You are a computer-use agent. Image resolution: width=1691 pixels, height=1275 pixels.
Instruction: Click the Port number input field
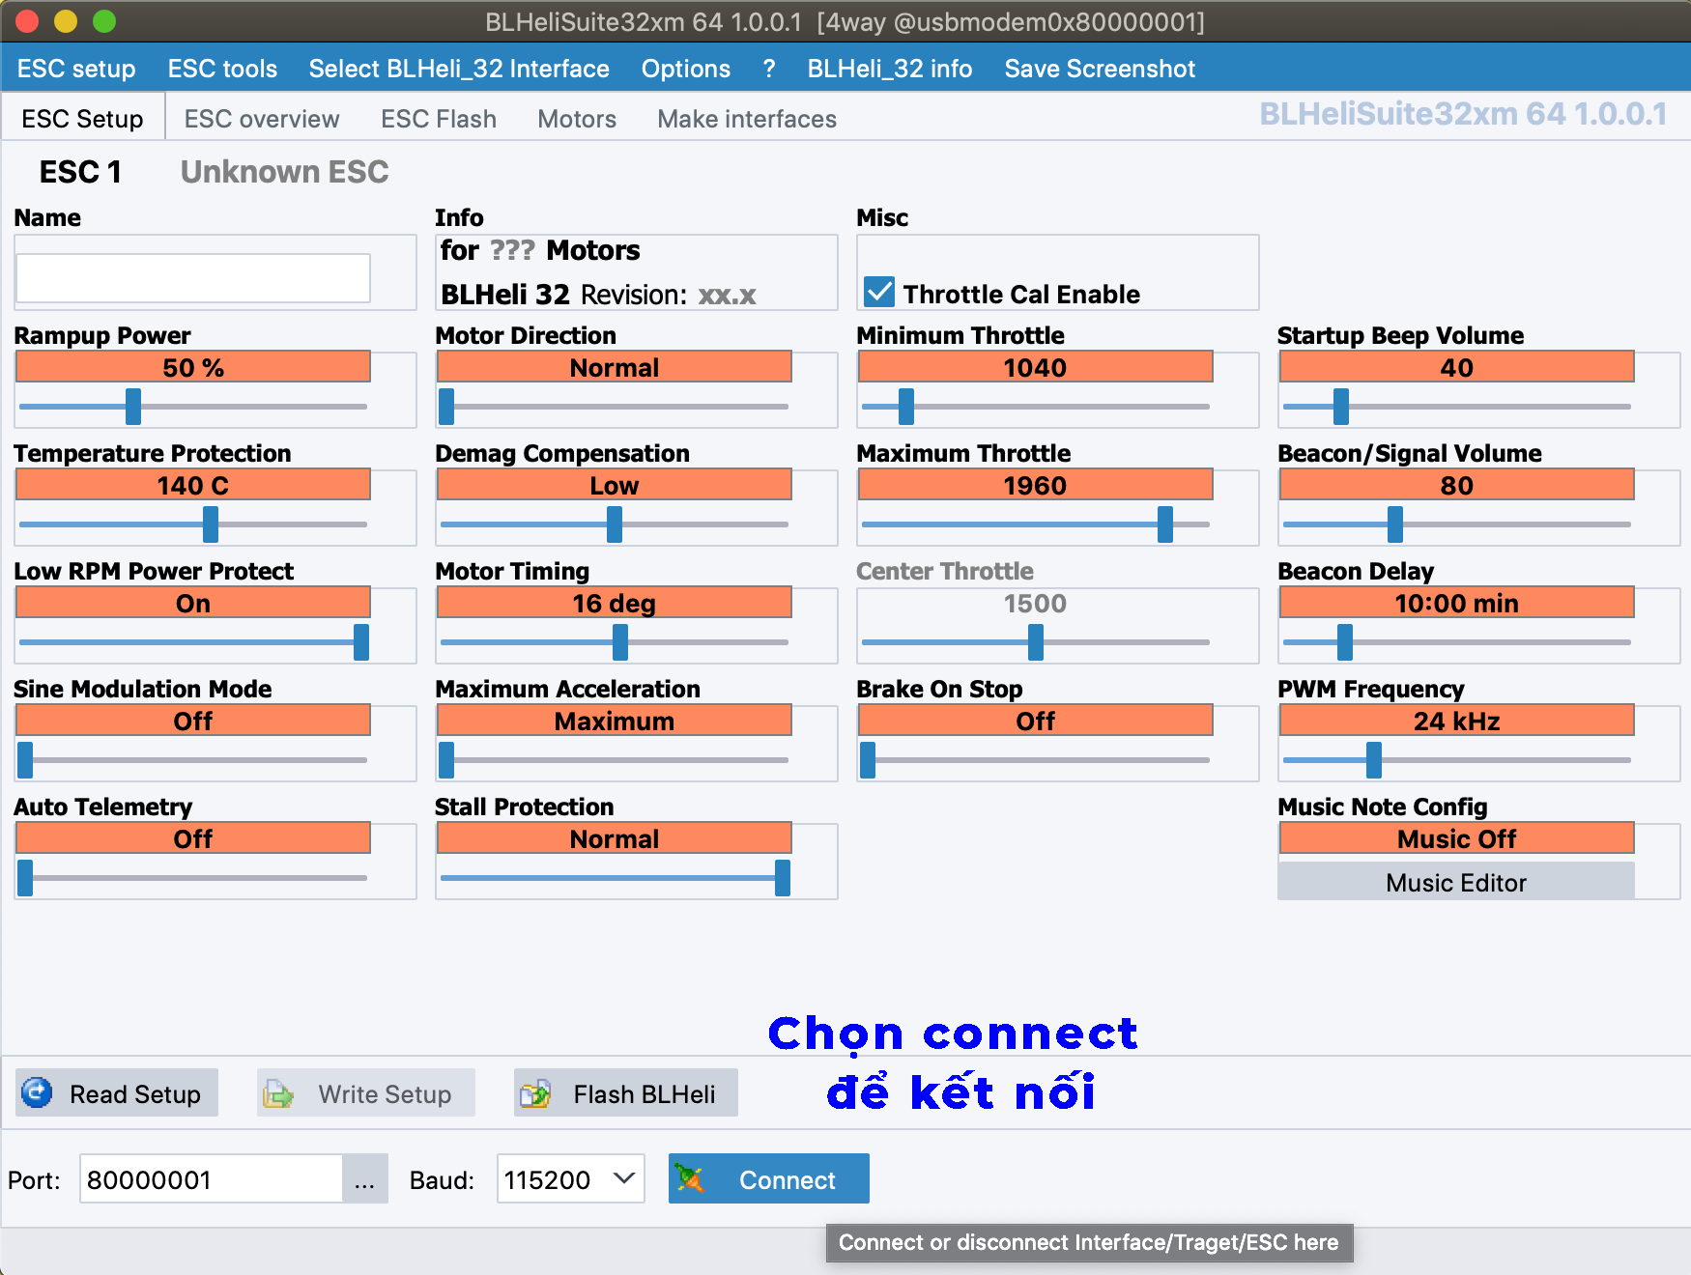point(212,1178)
